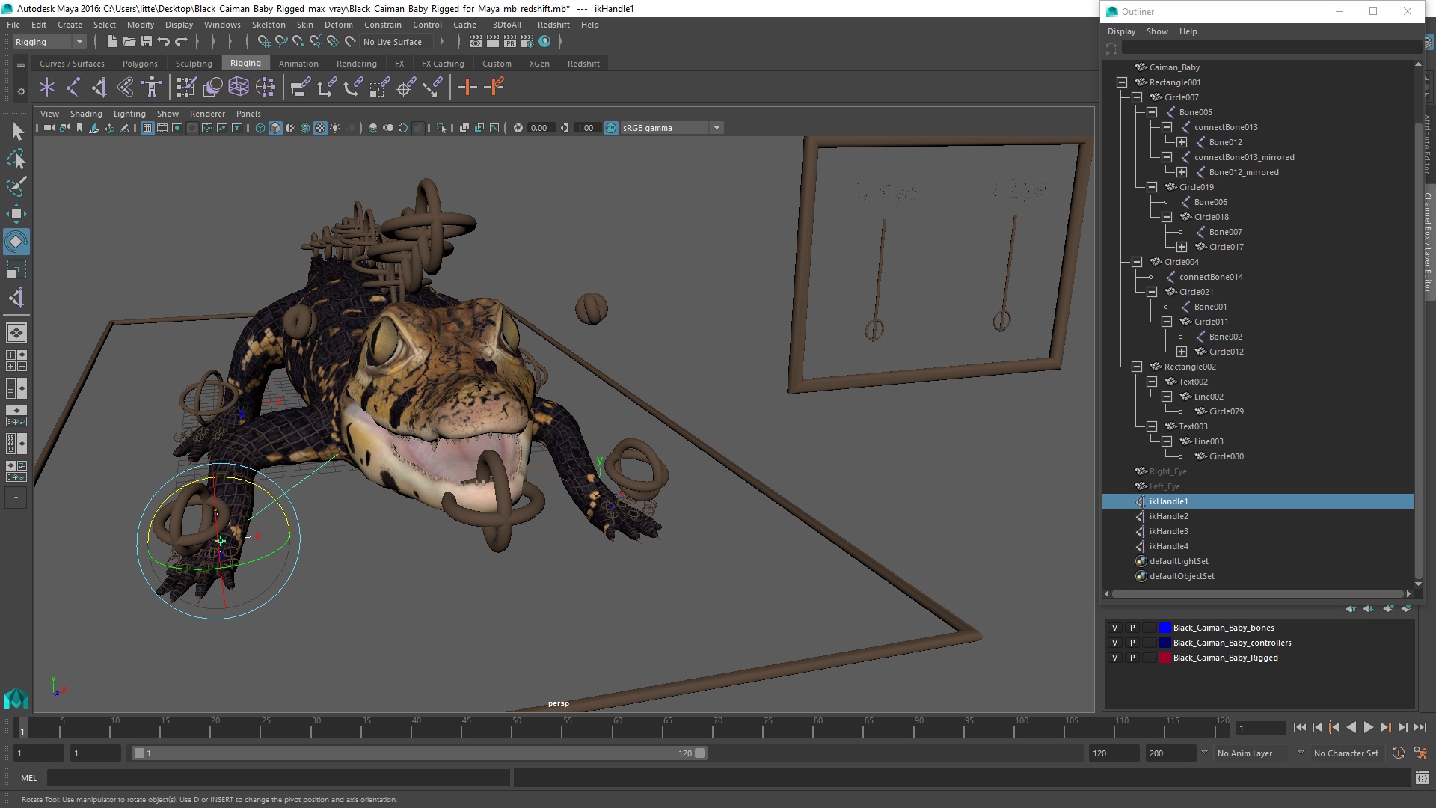Open the Rigging menu set dropdown
The height and width of the screenshot is (808, 1436).
(49, 42)
